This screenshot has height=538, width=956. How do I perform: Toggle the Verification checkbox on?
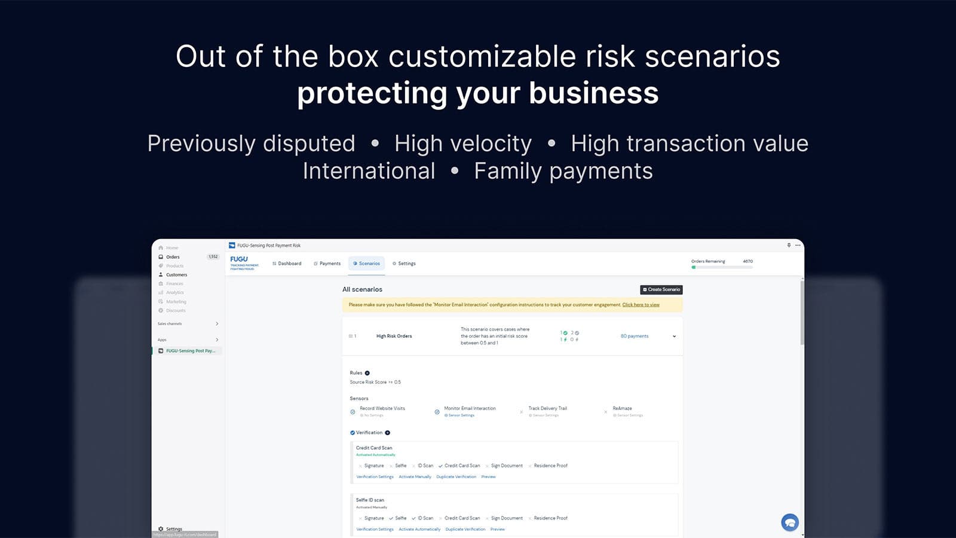352,432
